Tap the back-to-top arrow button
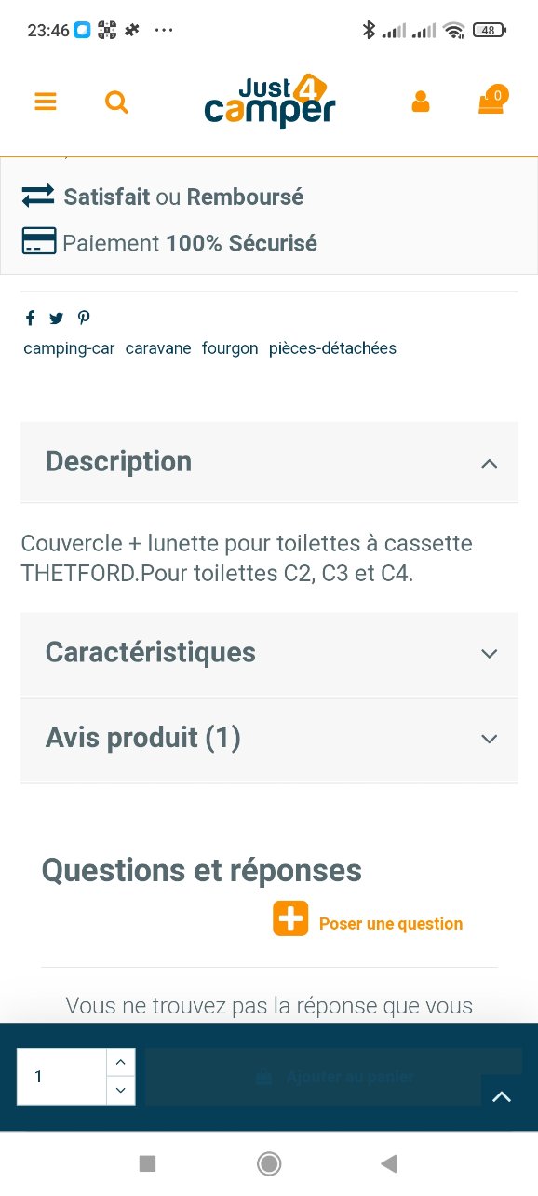The width and height of the screenshot is (538, 1196). tap(502, 1097)
